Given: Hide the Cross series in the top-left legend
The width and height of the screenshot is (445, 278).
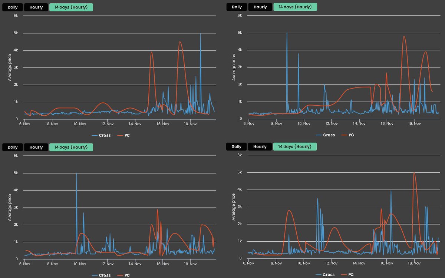Looking at the screenshot, I should [102, 135].
